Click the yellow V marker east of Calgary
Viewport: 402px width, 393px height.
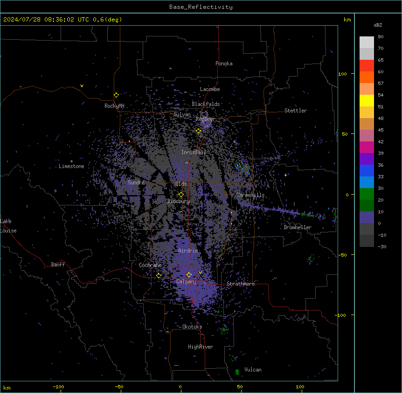(200, 273)
